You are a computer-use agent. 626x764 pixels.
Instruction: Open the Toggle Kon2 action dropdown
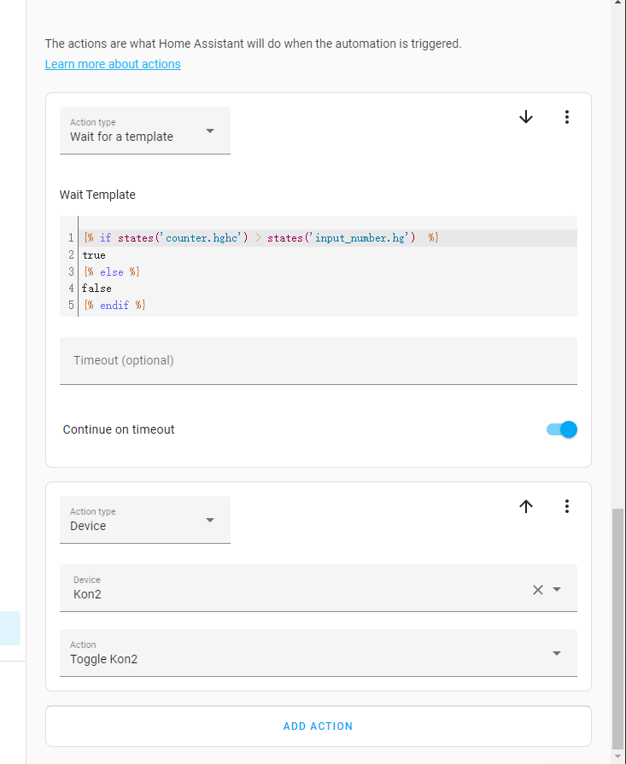556,653
